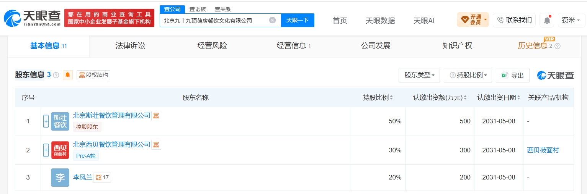587x194 pixels.
Task: Click the 联系我们 button
Action: (514, 20)
